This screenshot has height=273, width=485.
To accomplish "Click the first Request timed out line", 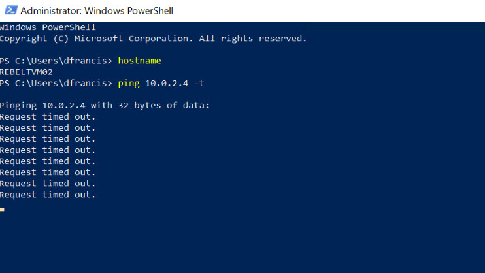I will [48, 116].
